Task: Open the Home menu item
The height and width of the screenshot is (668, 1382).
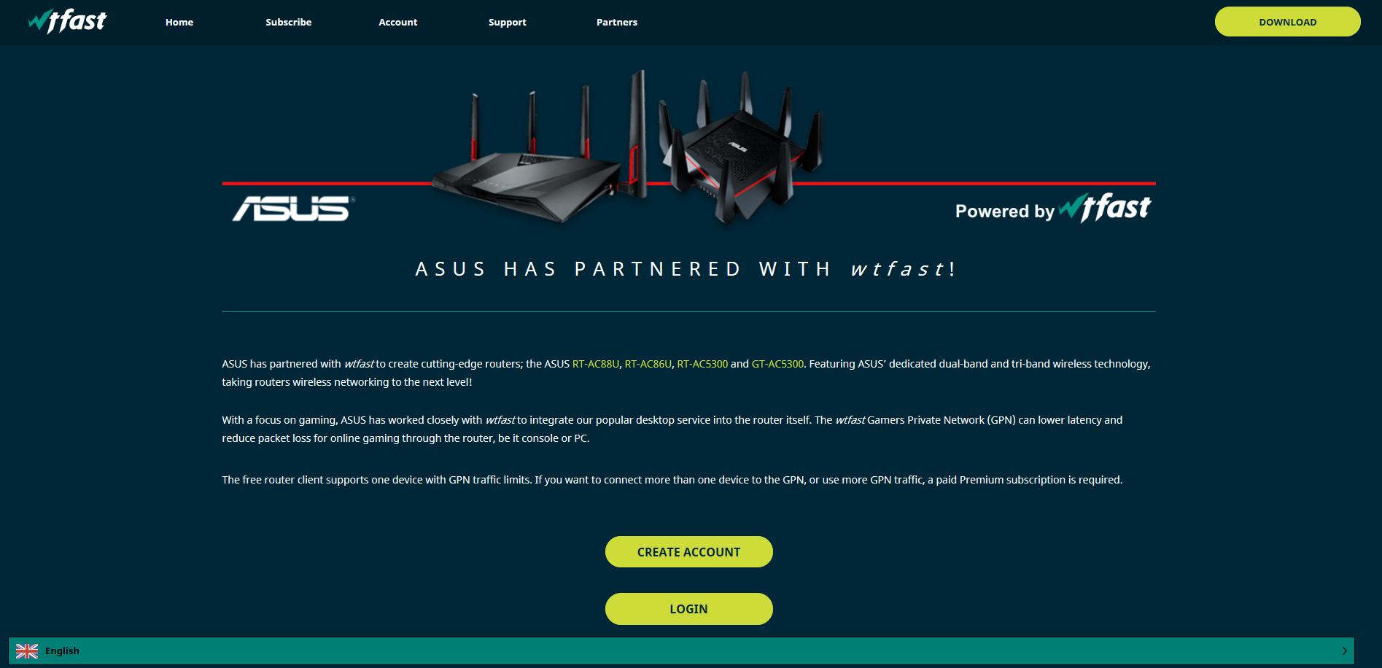Action: click(x=179, y=22)
